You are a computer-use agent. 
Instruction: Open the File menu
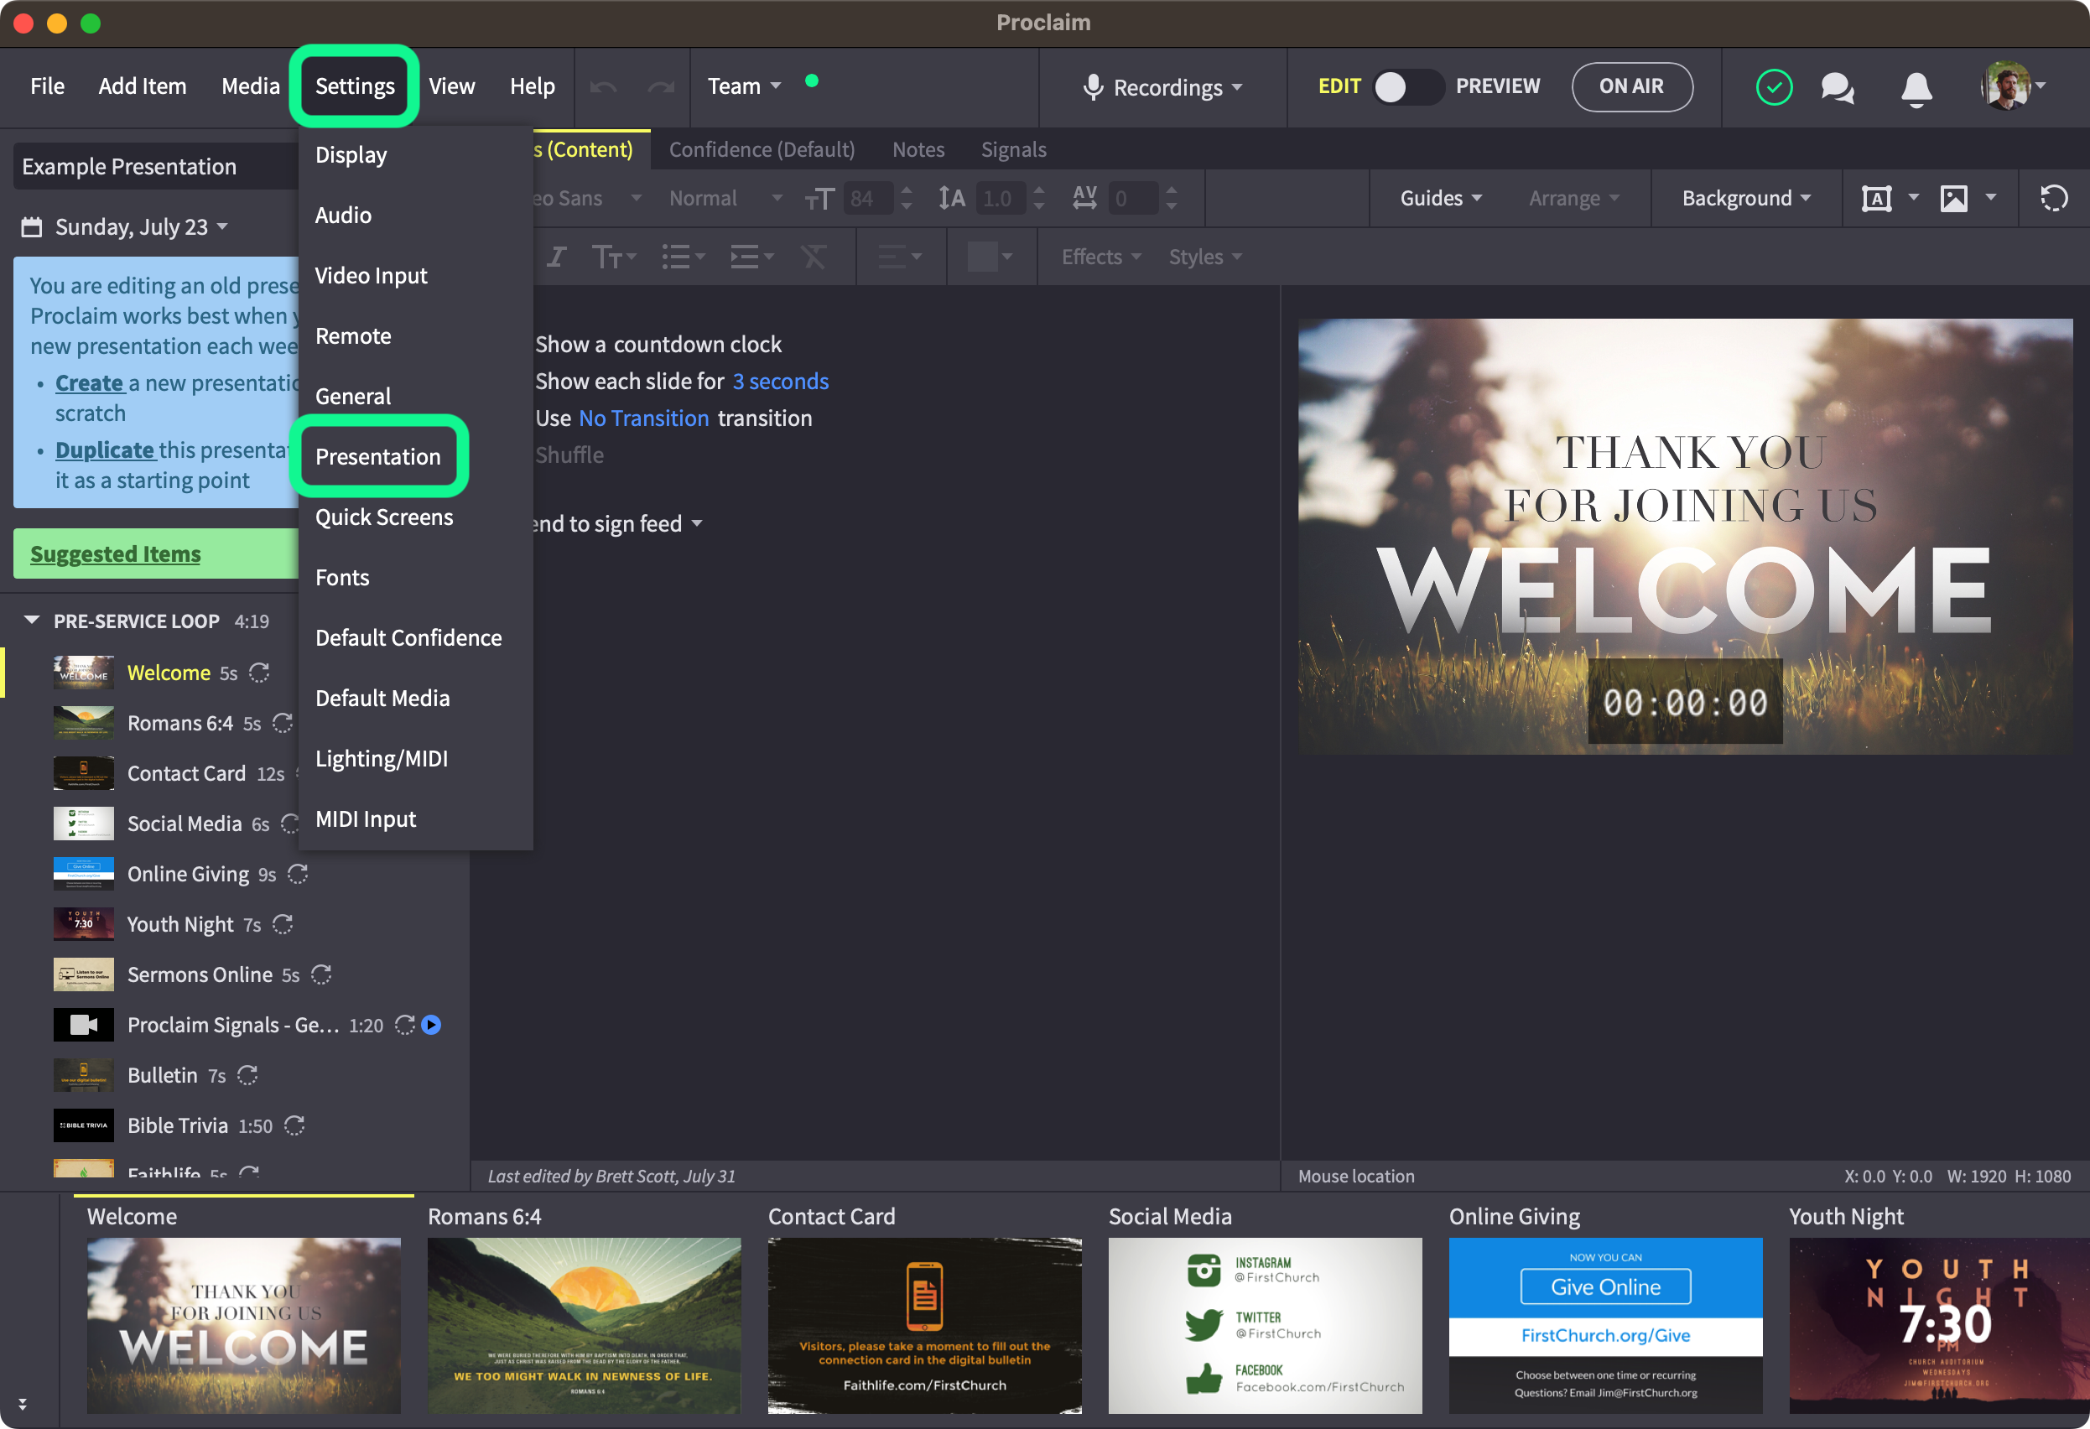tap(48, 86)
